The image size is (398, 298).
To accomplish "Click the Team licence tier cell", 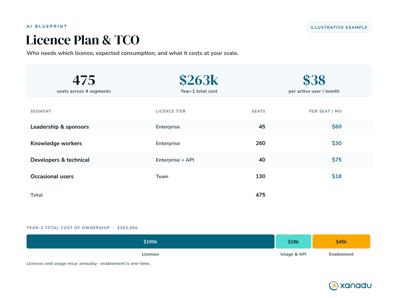I will (162, 176).
